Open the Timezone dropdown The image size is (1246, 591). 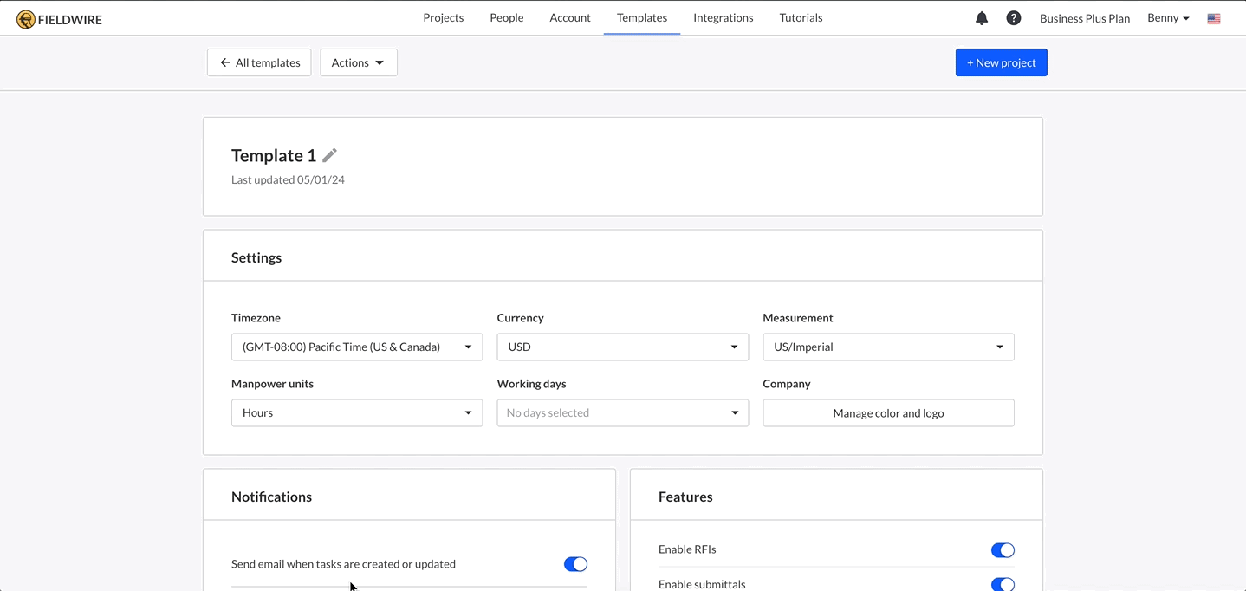(356, 347)
